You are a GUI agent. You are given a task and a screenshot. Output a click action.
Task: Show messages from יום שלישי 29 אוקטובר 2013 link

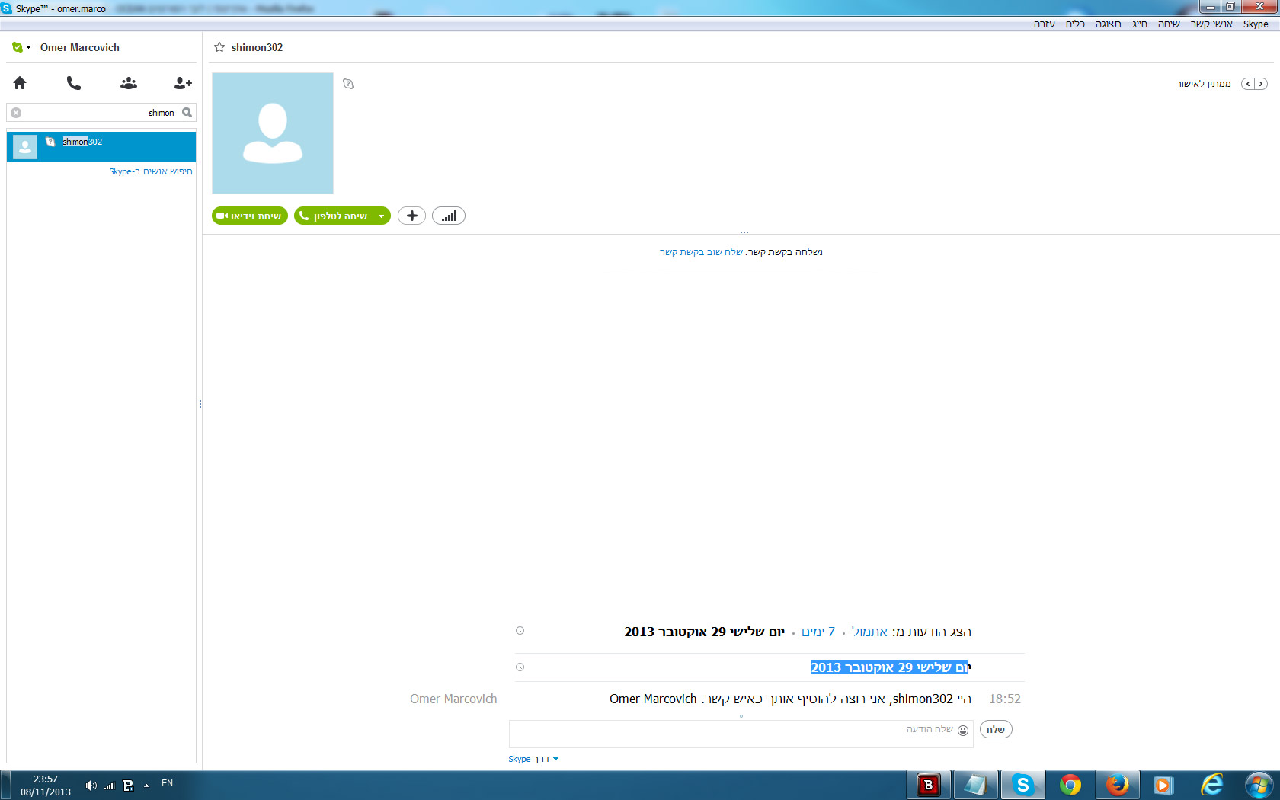tap(705, 632)
